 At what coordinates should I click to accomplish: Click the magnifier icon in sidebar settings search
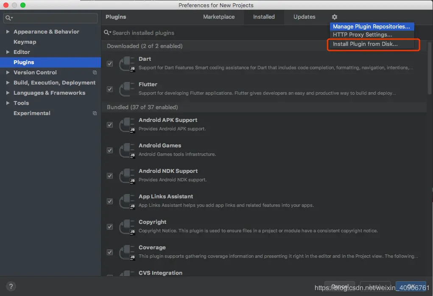[9, 18]
